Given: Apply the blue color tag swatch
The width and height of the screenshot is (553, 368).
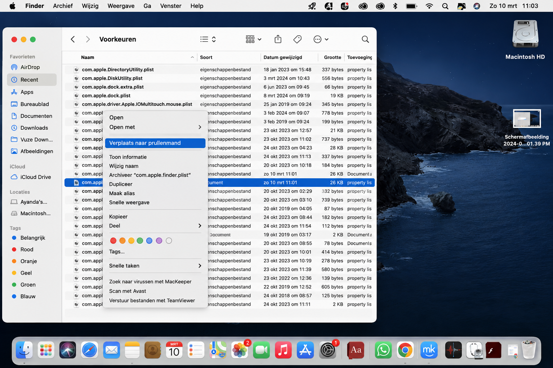Looking at the screenshot, I should (x=150, y=241).
